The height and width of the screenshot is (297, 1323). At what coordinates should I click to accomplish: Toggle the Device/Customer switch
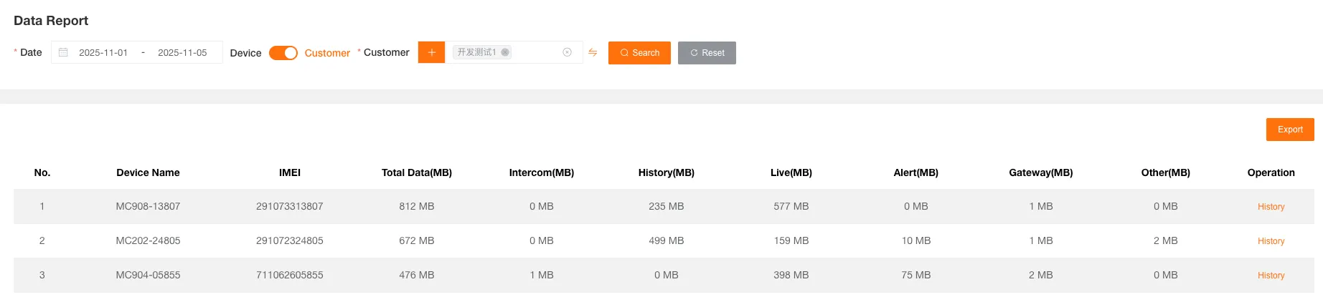(x=283, y=53)
